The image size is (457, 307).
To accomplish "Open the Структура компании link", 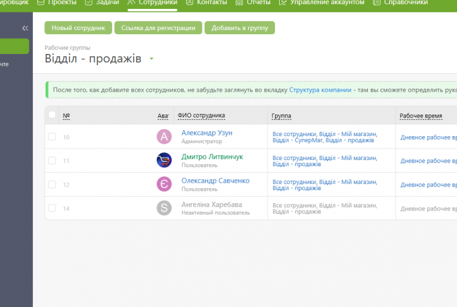I will click(x=320, y=90).
